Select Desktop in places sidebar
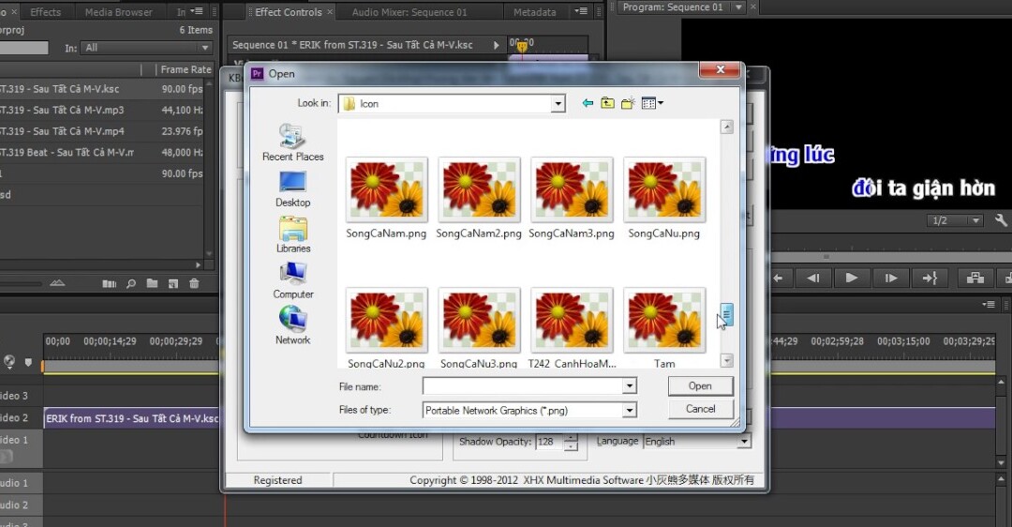Viewport: 1012px width, 527px height. tap(293, 189)
